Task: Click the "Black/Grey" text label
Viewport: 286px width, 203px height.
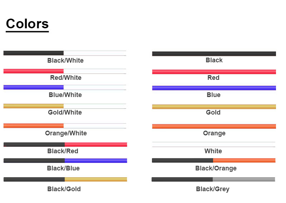Action: [x=213, y=189]
